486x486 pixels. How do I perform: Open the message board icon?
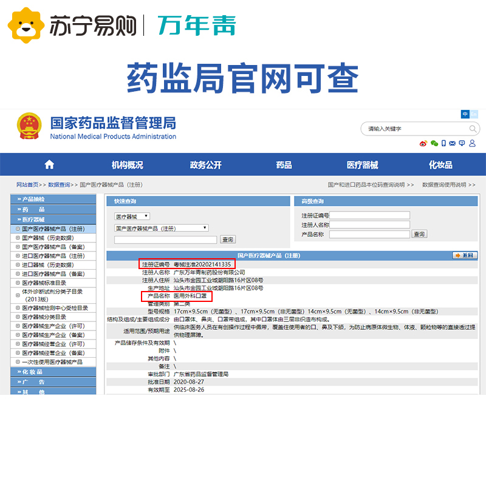point(462,143)
